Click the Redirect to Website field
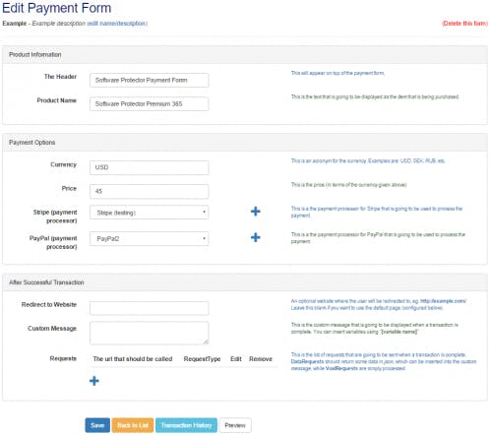The width and height of the screenshot is (492, 436). [x=150, y=308]
